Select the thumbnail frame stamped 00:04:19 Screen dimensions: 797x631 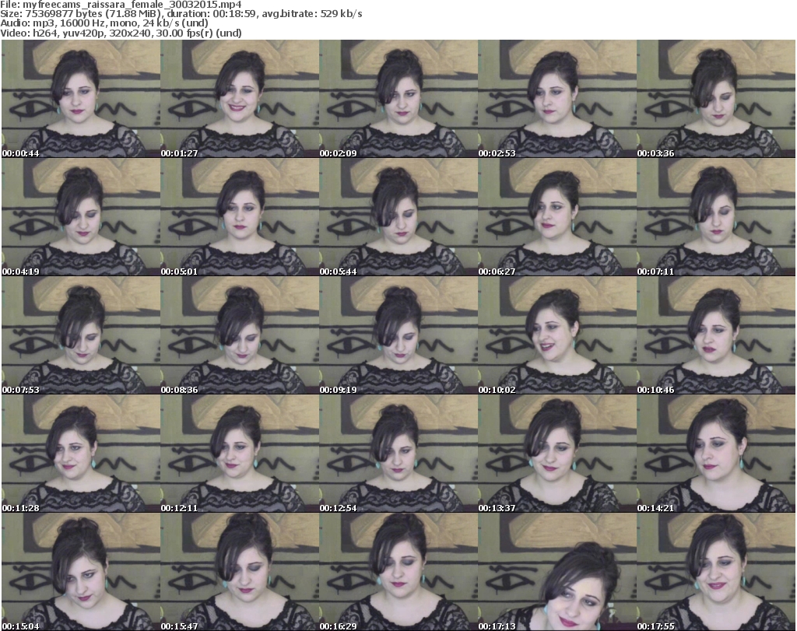81,217
